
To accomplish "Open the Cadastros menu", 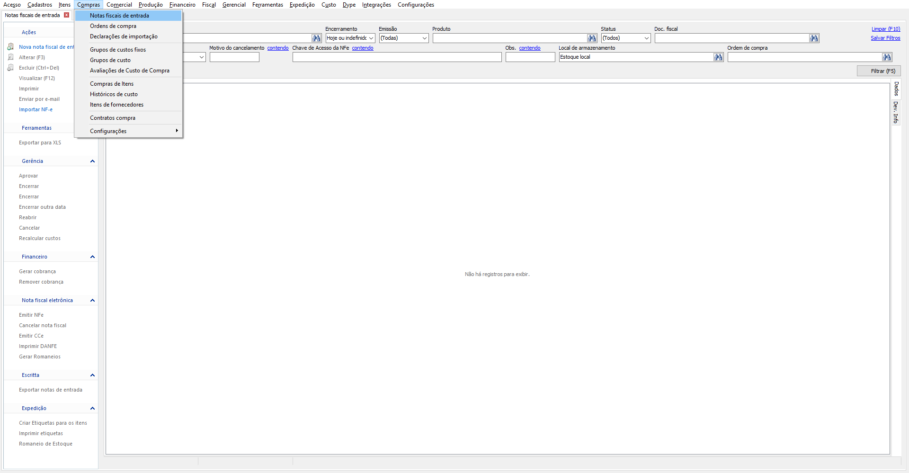I will (x=40, y=5).
